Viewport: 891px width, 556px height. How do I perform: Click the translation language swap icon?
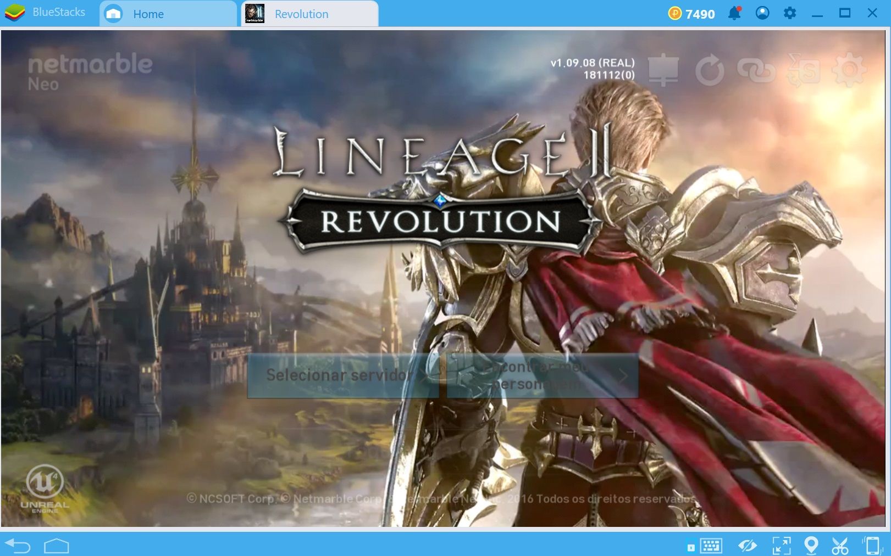(x=804, y=70)
